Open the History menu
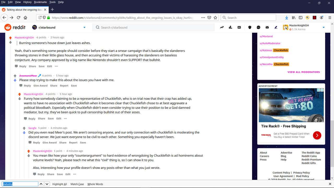The height and width of the screenshot is (188, 334). tap(27, 2)
